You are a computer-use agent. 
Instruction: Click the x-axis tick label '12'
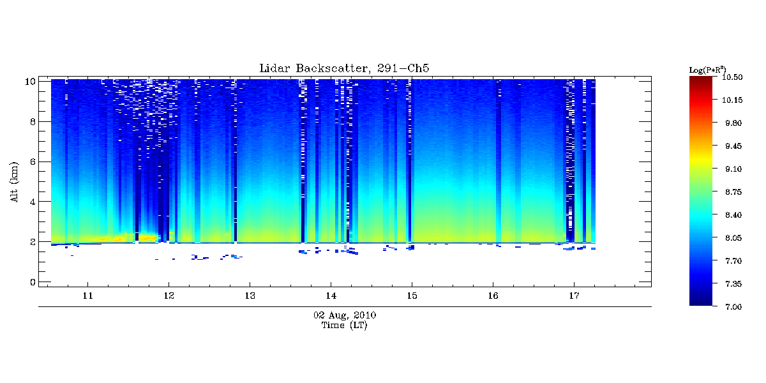click(169, 296)
